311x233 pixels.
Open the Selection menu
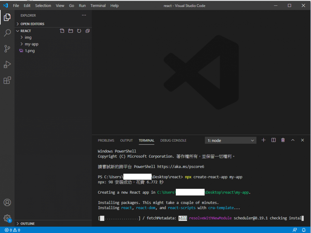click(43, 5)
